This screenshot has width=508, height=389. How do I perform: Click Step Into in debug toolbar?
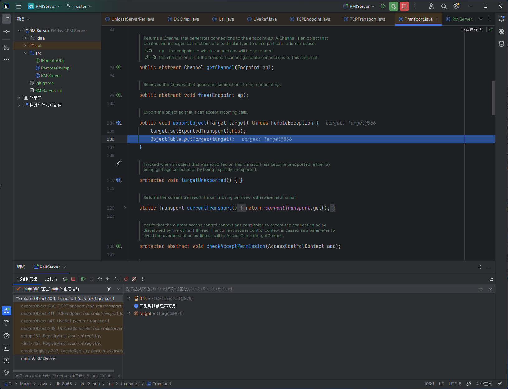[x=108, y=279]
